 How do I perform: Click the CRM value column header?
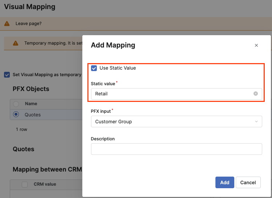pyautogui.click(x=45, y=184)
